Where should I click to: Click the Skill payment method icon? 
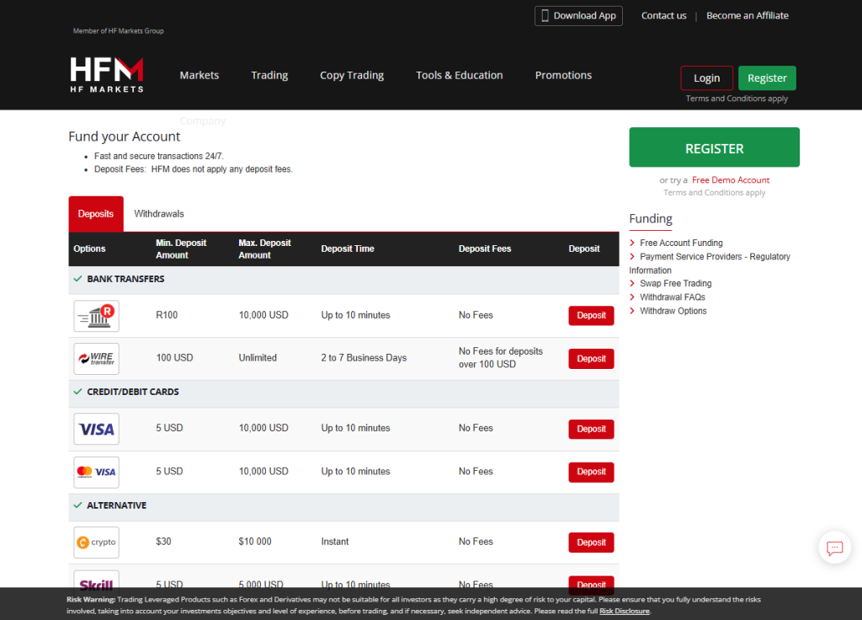(x=95, y=583)
